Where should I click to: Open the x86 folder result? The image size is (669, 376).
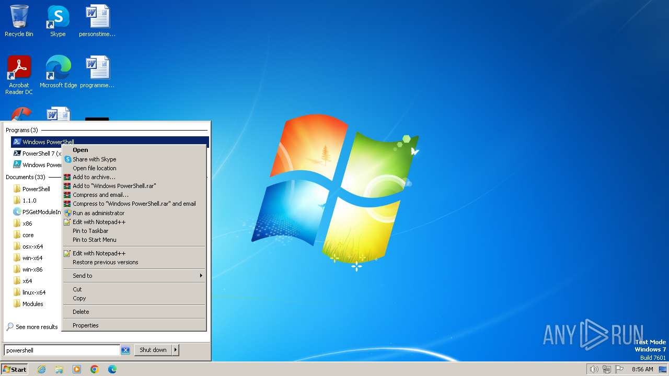(x=37, y=224)
